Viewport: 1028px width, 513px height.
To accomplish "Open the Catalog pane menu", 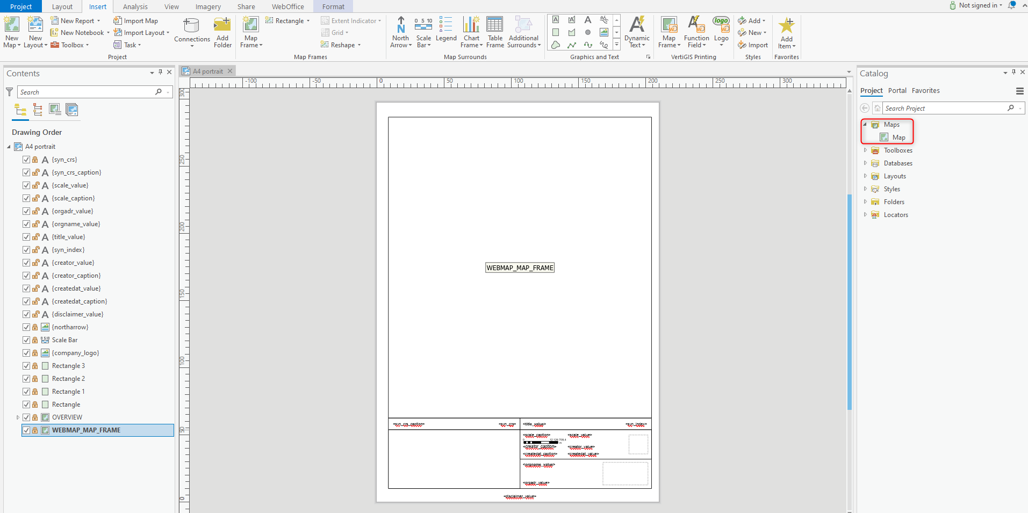I will coord(1019,91).
